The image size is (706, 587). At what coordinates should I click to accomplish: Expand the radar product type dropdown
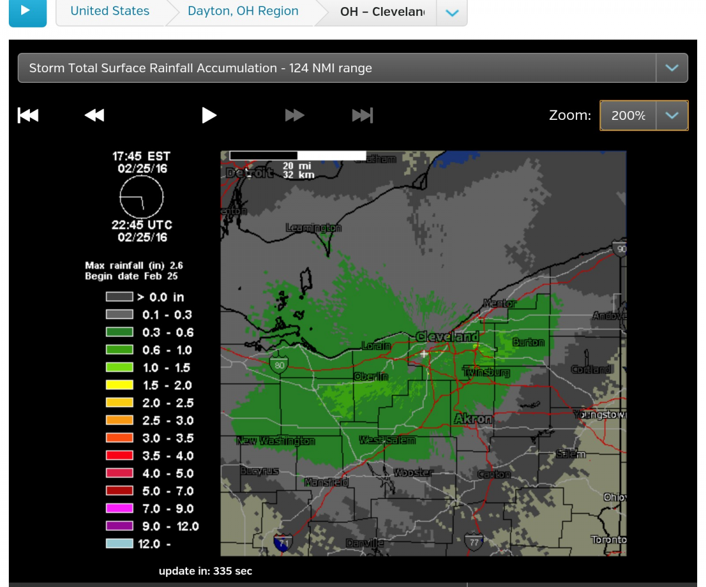671,68
